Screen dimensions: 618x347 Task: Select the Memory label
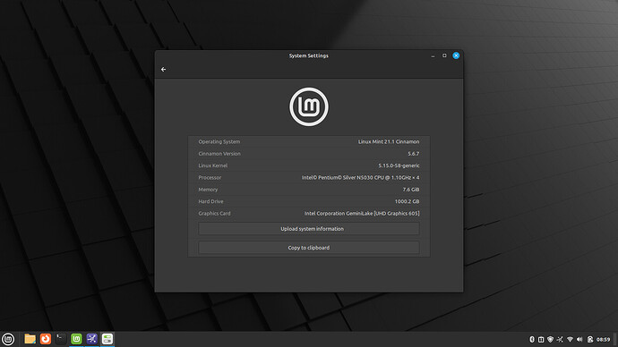click(208, 190)
